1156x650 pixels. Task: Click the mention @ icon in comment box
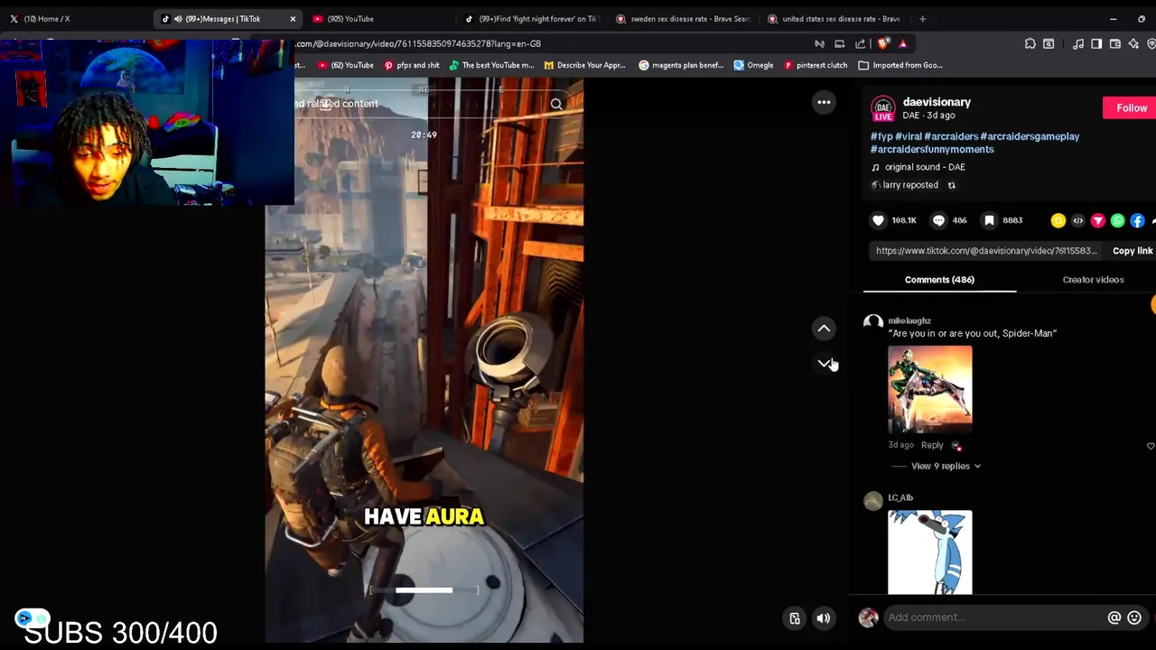[1114, 617]
